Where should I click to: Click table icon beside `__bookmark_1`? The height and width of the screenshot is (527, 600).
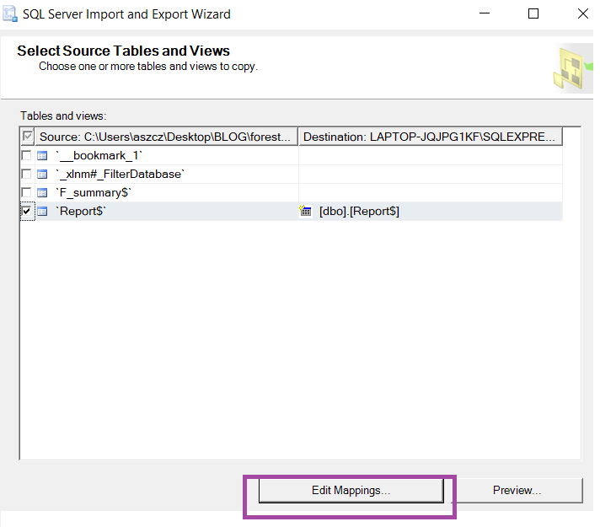[x=42, y=155]
